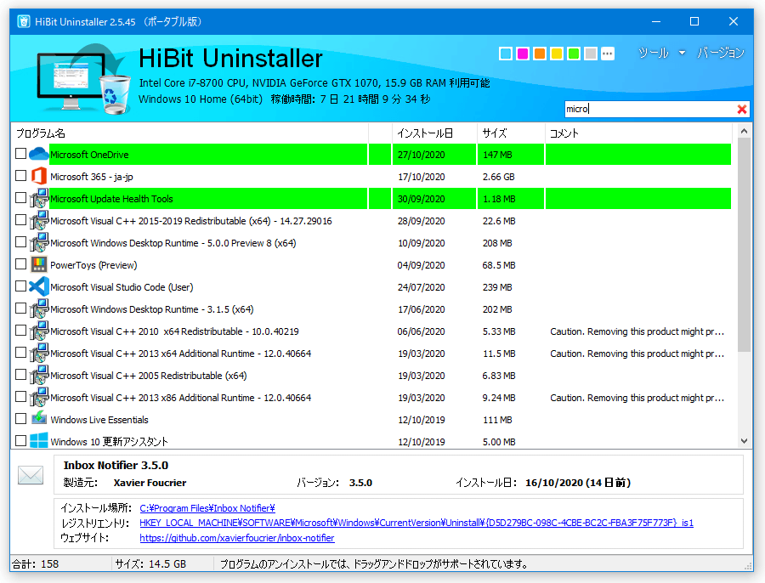This screenshot has height=583, width=765.
Task: Select the "Microsoft 365 - ja-jp" row name
Action: 92,177
